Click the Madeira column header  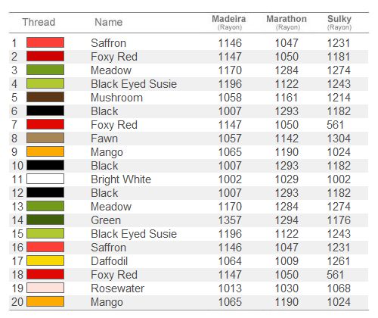tap(229, 22)
